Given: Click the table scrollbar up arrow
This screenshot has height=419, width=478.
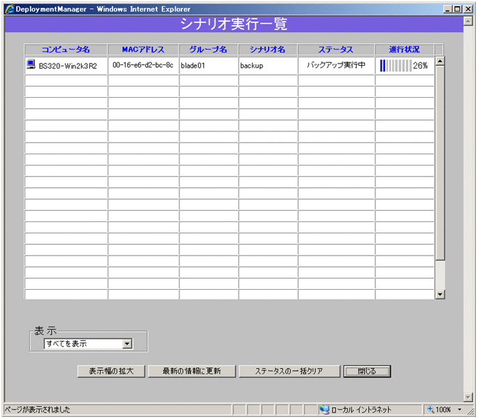Looking at the screenshot, I should (x=440, y=61).
